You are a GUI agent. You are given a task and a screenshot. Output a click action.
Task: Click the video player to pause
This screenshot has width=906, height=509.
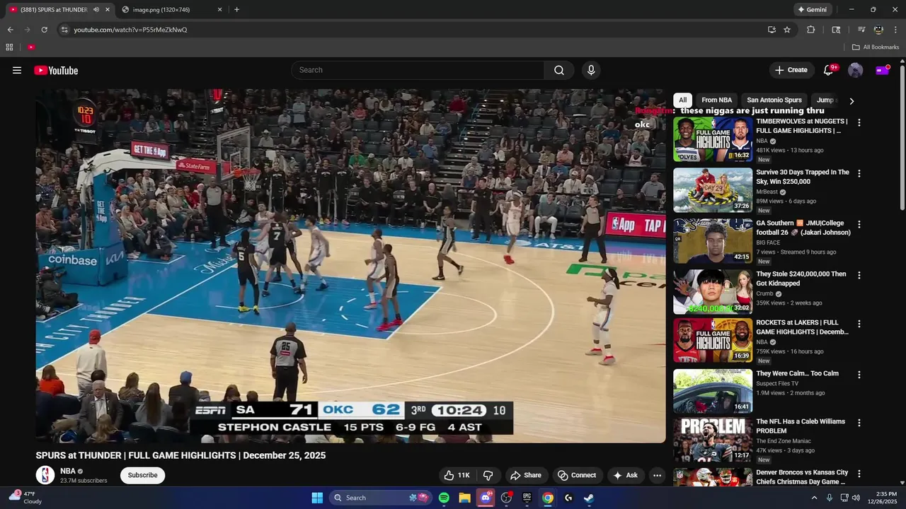[x=350, y=266]
